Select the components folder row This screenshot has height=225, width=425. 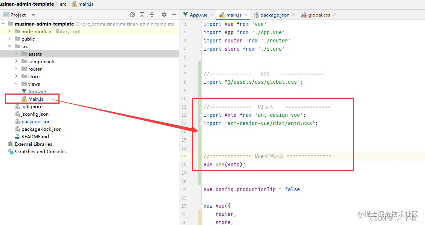click(89, 61)
